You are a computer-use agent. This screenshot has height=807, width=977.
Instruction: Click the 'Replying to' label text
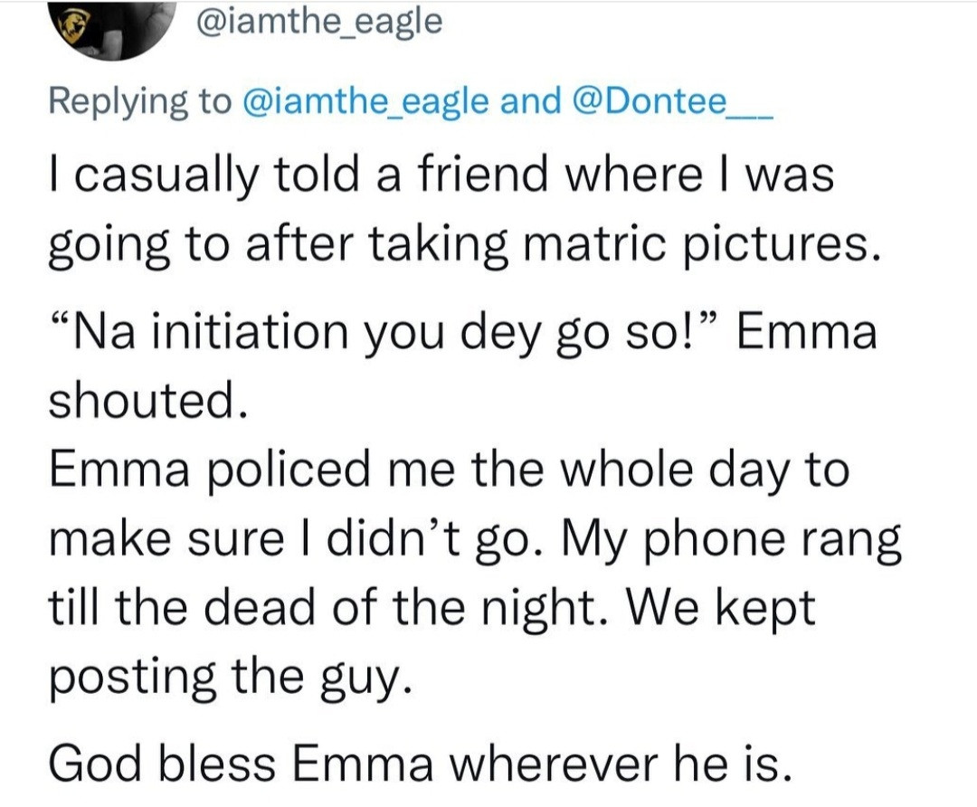point(138,101)
